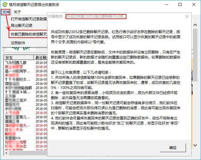The height and width of the screenshot is (160, 201).
Task: Select the friend row ending in 织女…
Action: click(26, 79)
